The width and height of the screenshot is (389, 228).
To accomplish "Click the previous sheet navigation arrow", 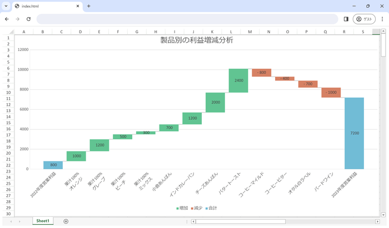I will point(11,221).
